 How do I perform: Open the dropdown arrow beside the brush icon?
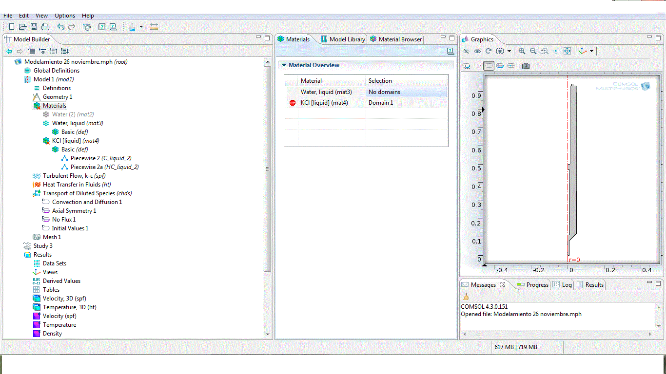click(x=141, y=27)
